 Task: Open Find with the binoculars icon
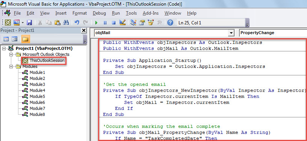coord(66,22)
